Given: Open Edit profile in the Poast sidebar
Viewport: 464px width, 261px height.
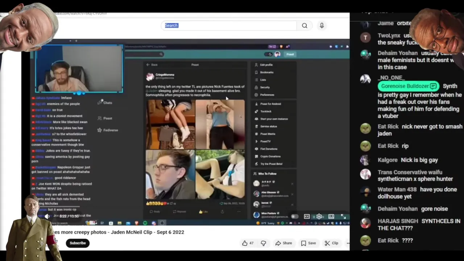Looking at the screenshot, I should tap(264, 65).
